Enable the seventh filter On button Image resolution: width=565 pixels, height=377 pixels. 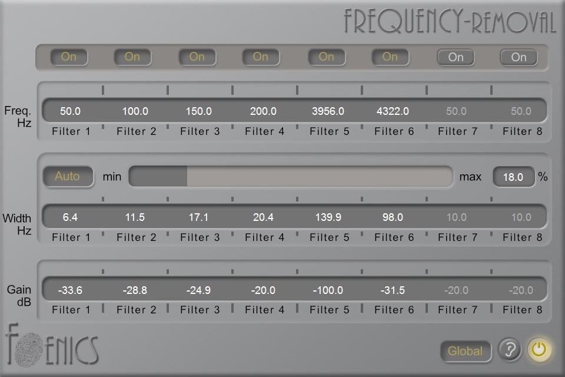pos(456,57)
